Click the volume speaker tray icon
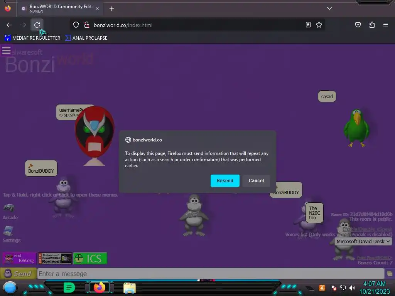Viewport: 395px width, 296px height. point(352,288)
